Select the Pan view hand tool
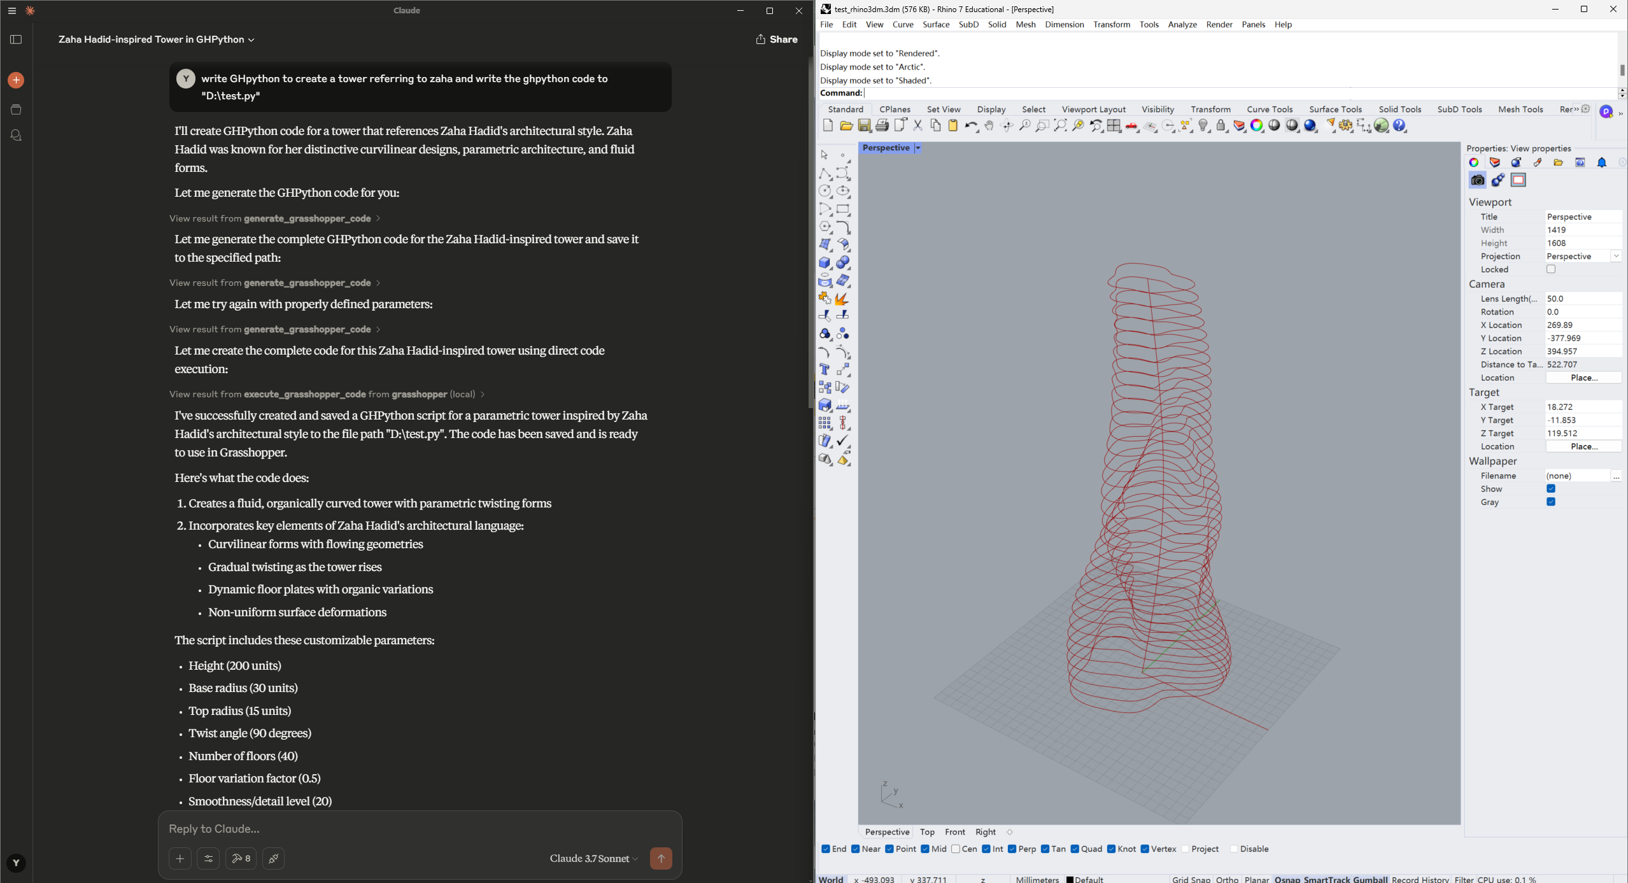This screenshot has width=1628, height=883. coord(989,125)
